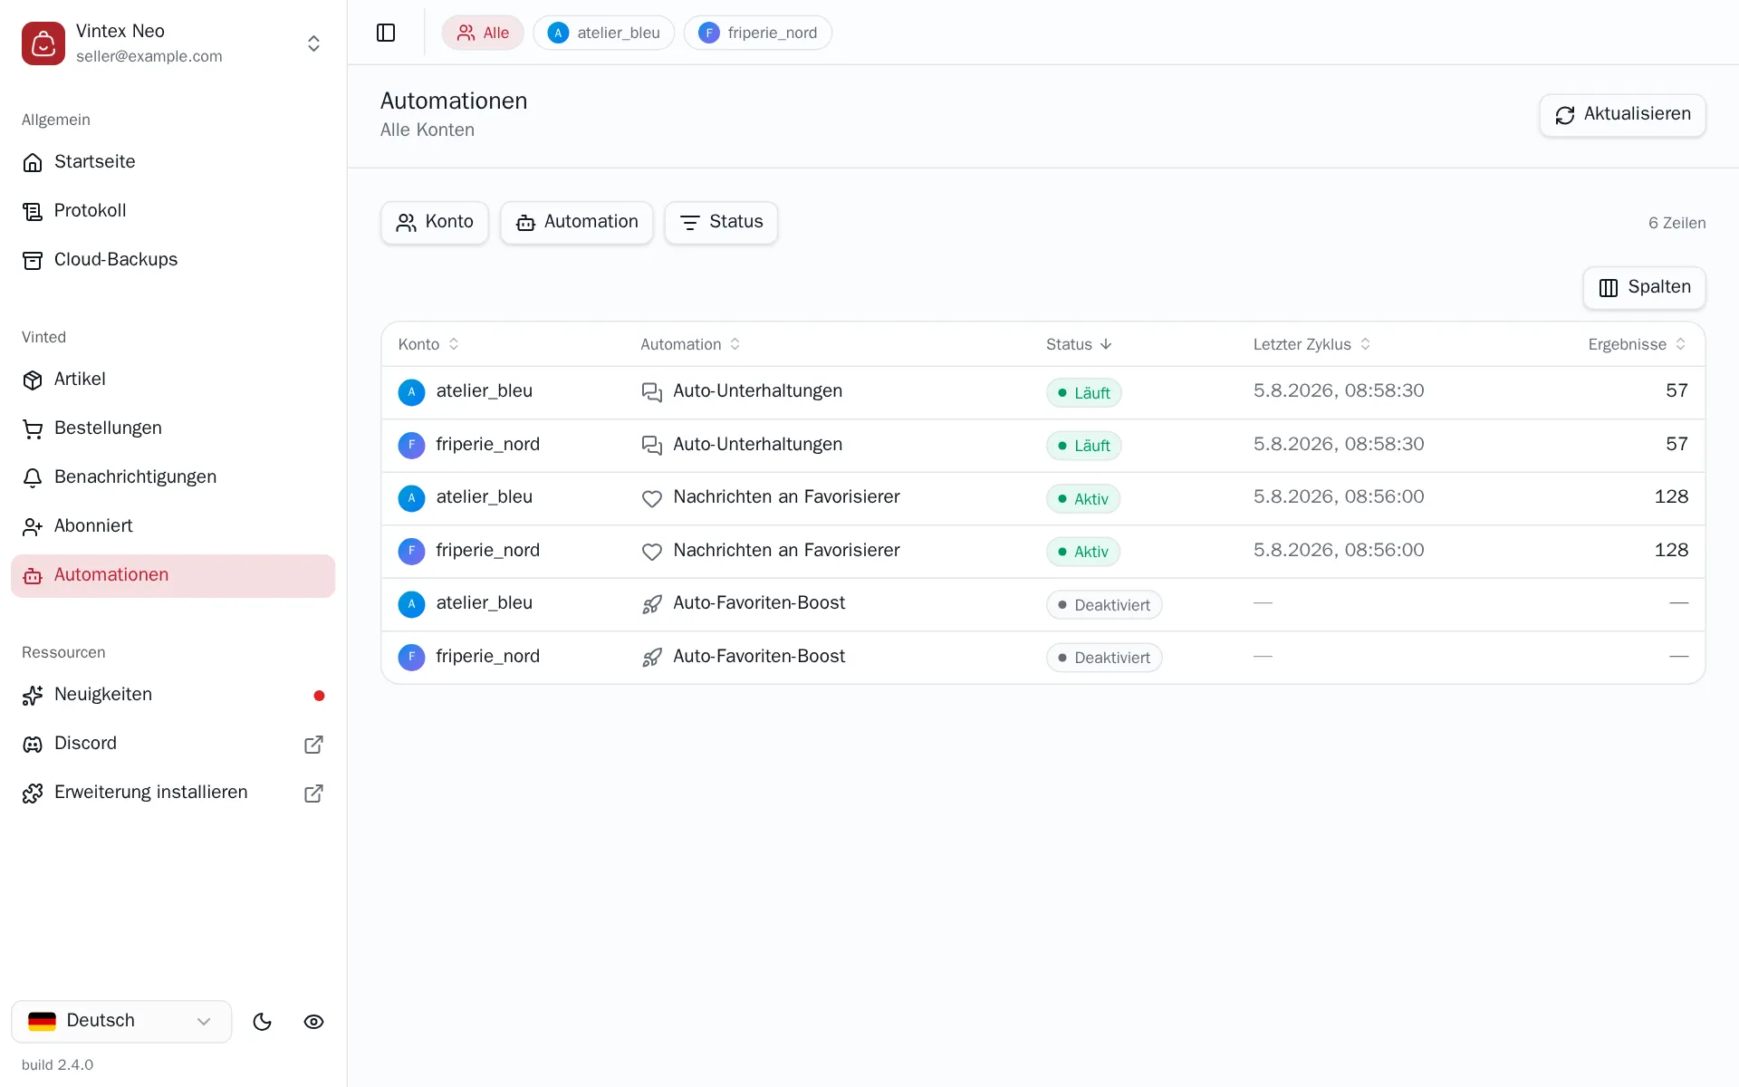Screen dimensions: 1739x1087
Task: Click the people icon in the Konto filter
Action: tap(406, 223)
